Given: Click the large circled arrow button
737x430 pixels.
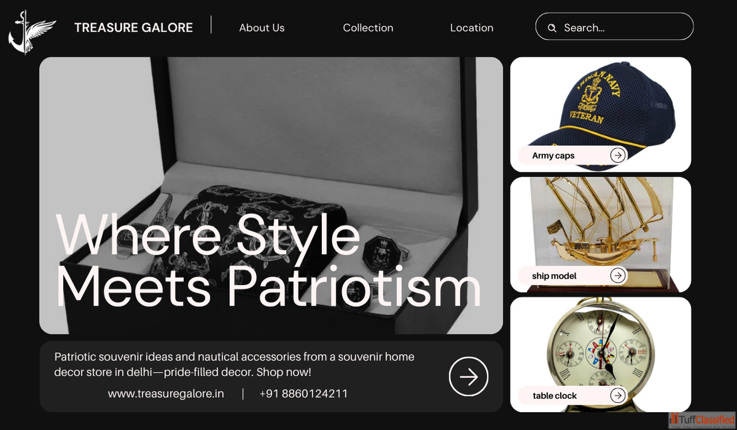Looking at the screenshot, I should pos(469,377).
